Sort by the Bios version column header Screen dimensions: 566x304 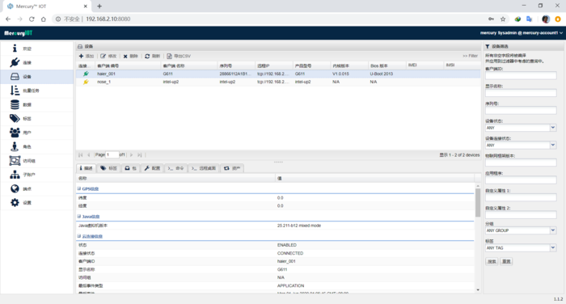(x=386, y=65)
